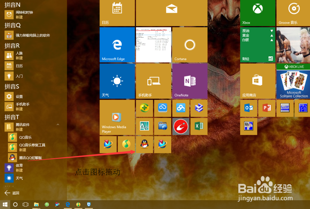Launch PowerPoint from its tile

(x=267, y=108)
